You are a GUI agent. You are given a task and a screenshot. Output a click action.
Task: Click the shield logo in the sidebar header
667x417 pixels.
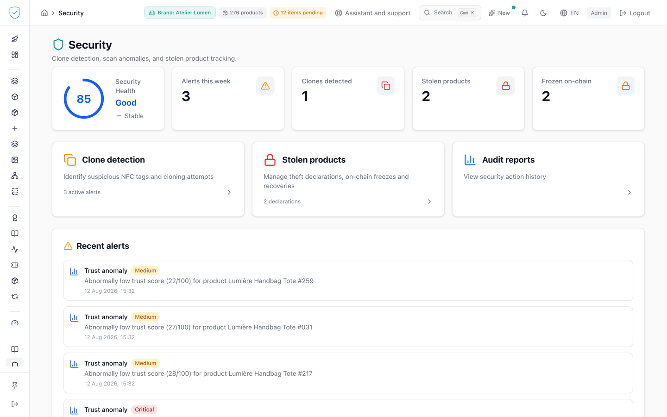(x=15, y=13)
